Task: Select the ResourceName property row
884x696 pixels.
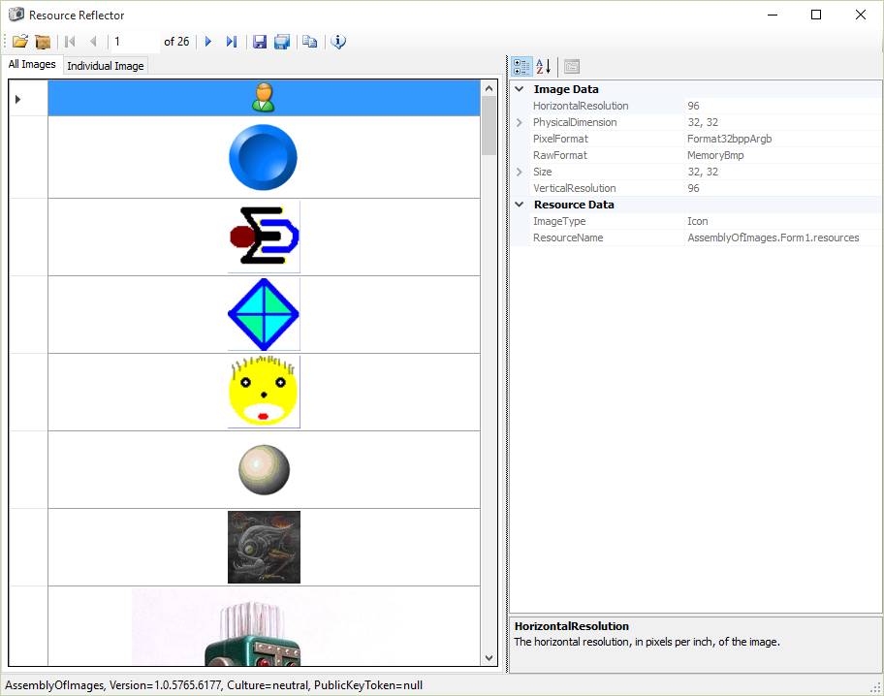Action: click(x=566, y=237)
